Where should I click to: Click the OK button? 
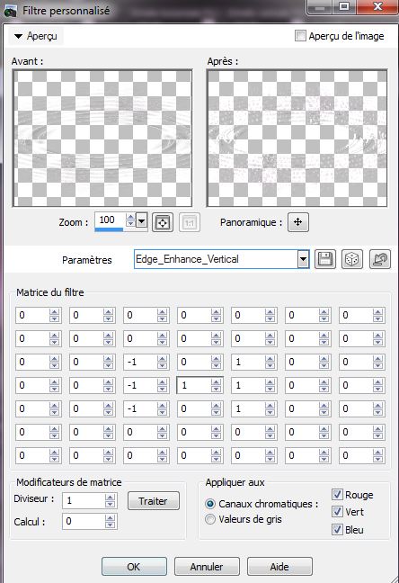[134, 567]
